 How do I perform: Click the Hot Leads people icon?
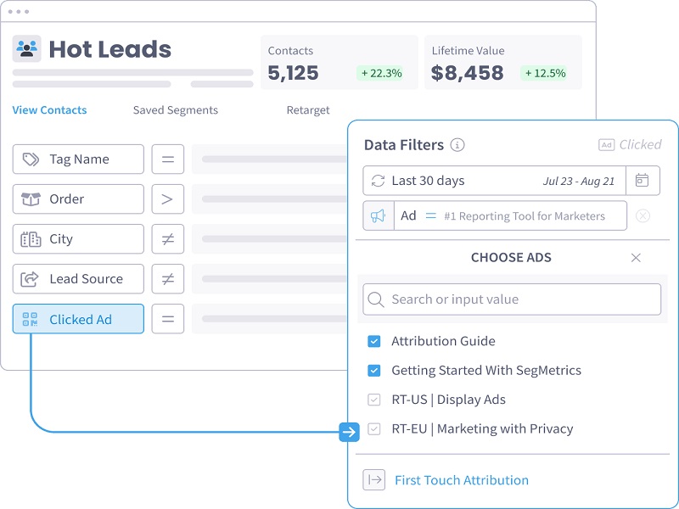27,48
